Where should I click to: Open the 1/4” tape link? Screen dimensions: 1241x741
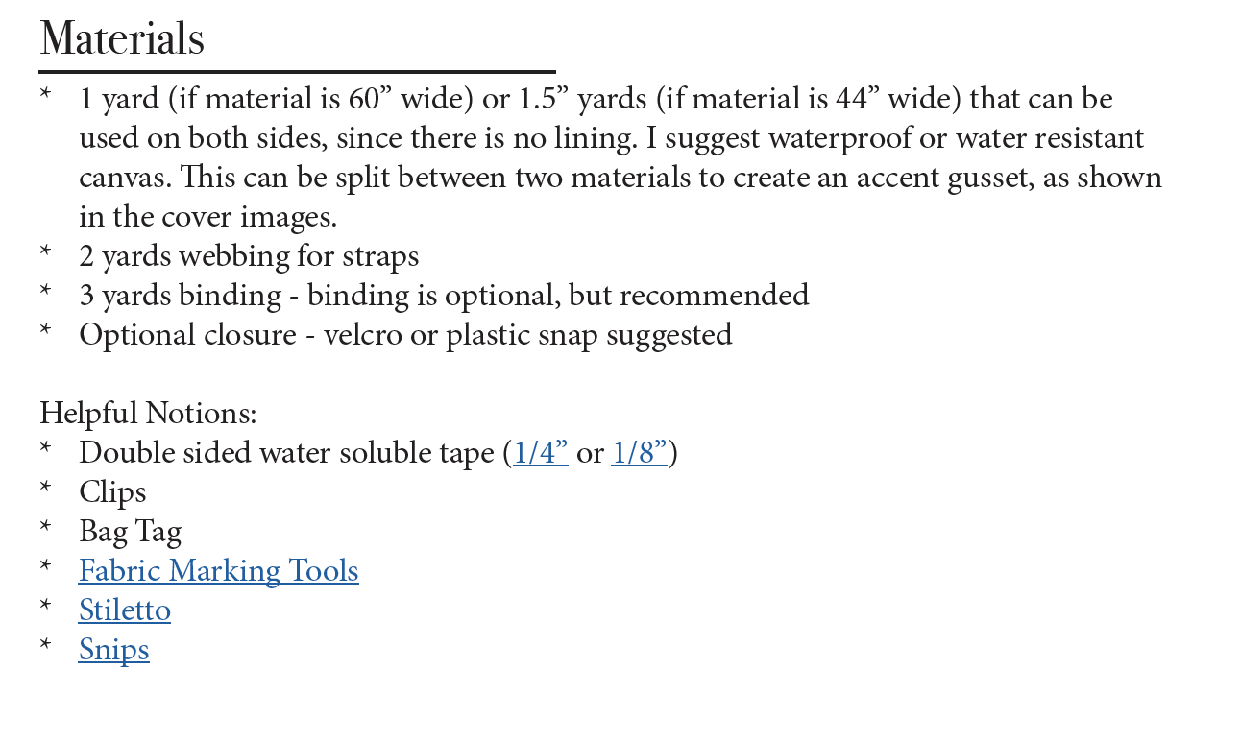540,452
